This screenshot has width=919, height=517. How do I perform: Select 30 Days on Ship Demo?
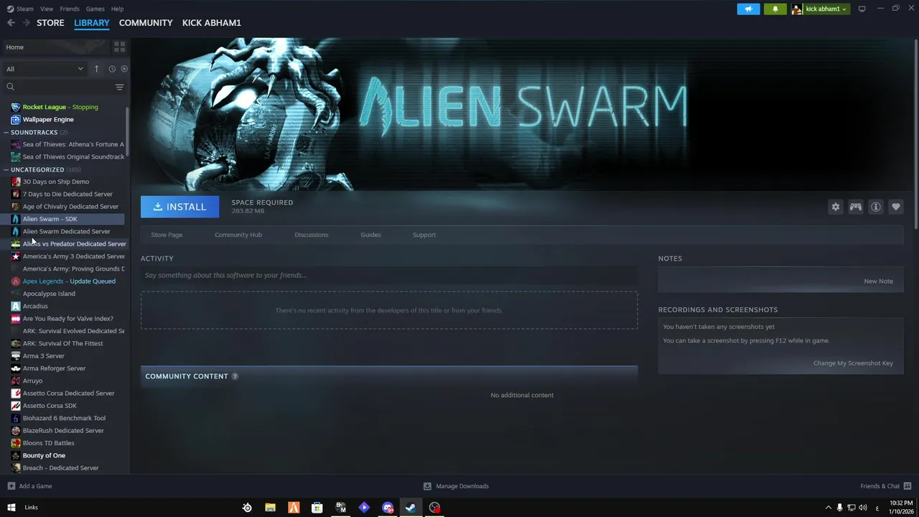[56, 182]
